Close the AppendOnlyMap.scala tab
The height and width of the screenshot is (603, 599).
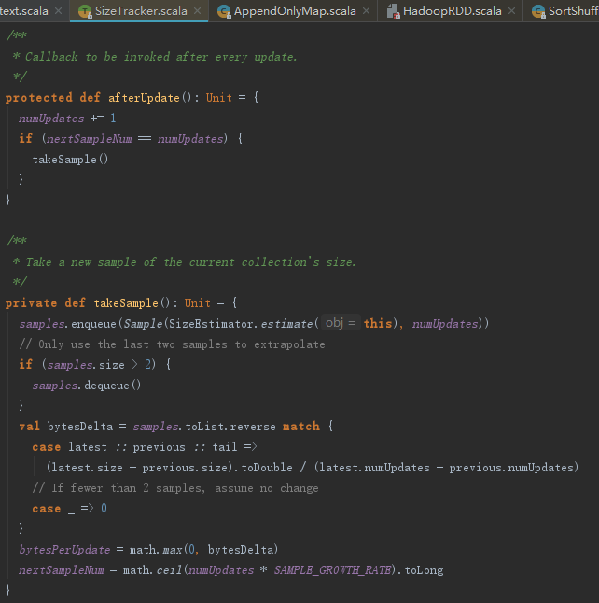click(x=367, y=11)
